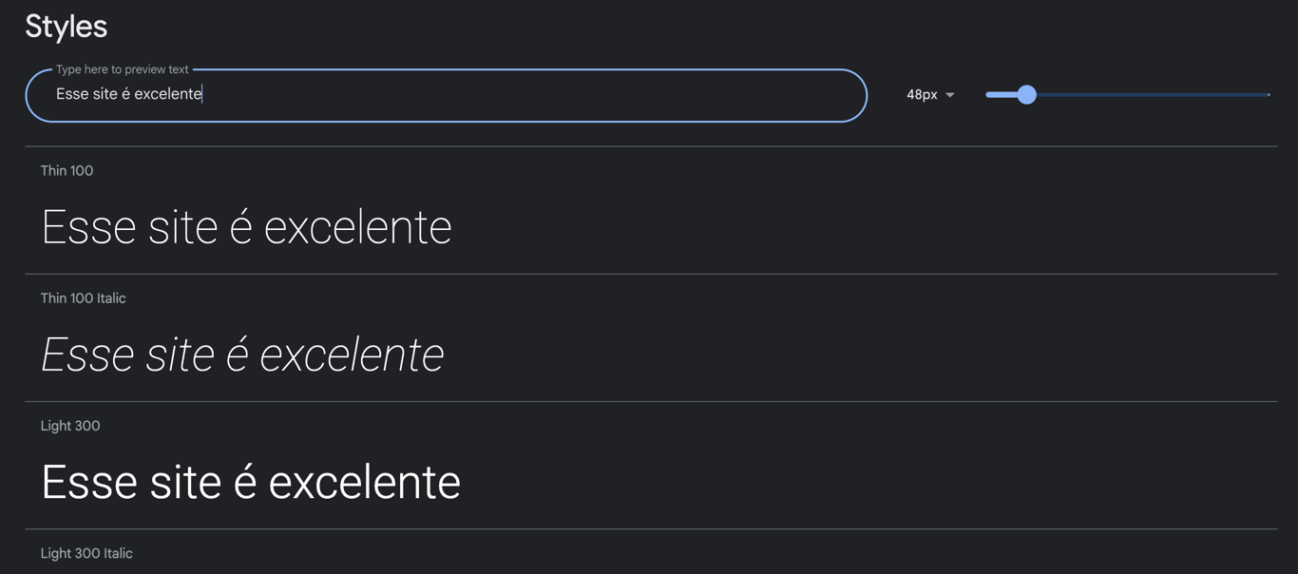1298x574 pixels.
Task: Click the font size slider thumb
Action: [1026, 94]
